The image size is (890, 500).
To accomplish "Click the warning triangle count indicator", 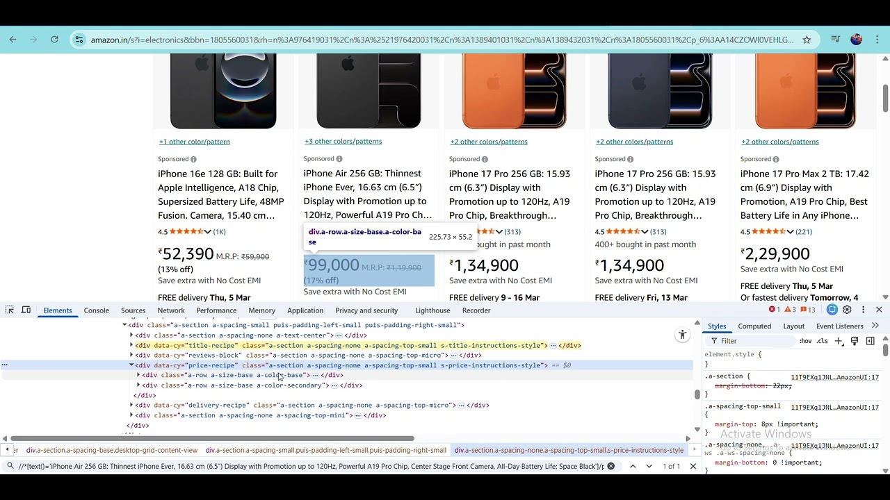I will pyautogui.click(x=790, y=310).
